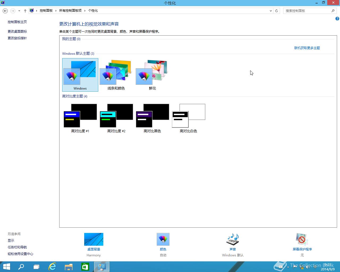The height and width of the screenshot is (272, 340).
Task: Click the window system icon in title bar
Action: 3,3
